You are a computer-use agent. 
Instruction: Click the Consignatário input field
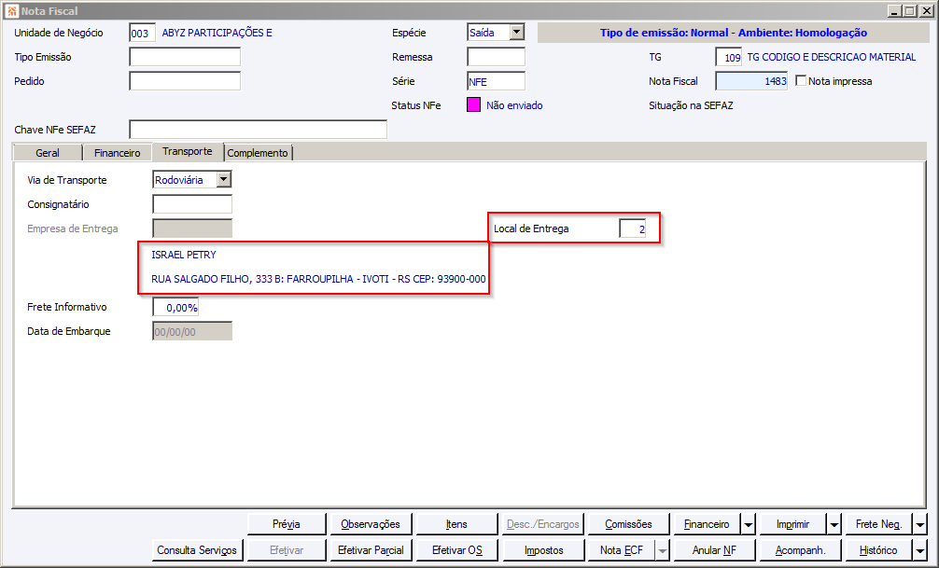(x=192, y=204)
